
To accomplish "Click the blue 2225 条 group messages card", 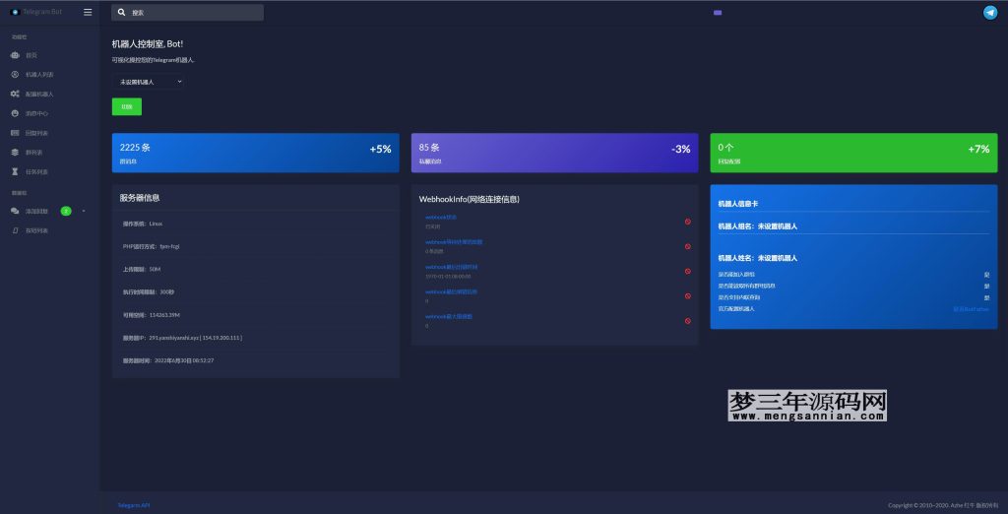I will tap(255, 154).
